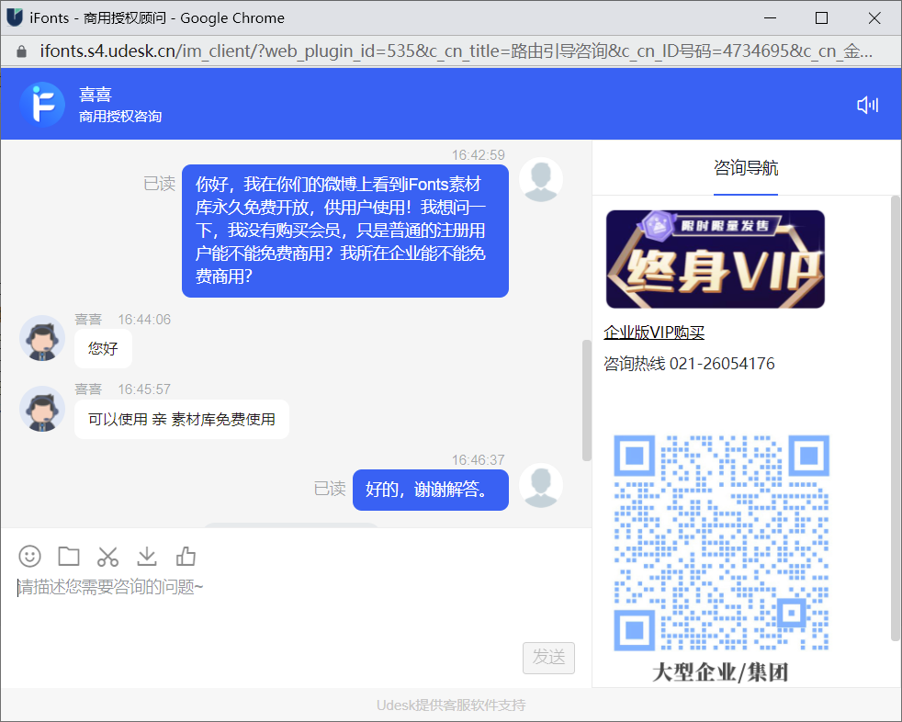902x722 pixels.
Task: Click the Chrome window title favicon
Action: [x=15, y=17]
